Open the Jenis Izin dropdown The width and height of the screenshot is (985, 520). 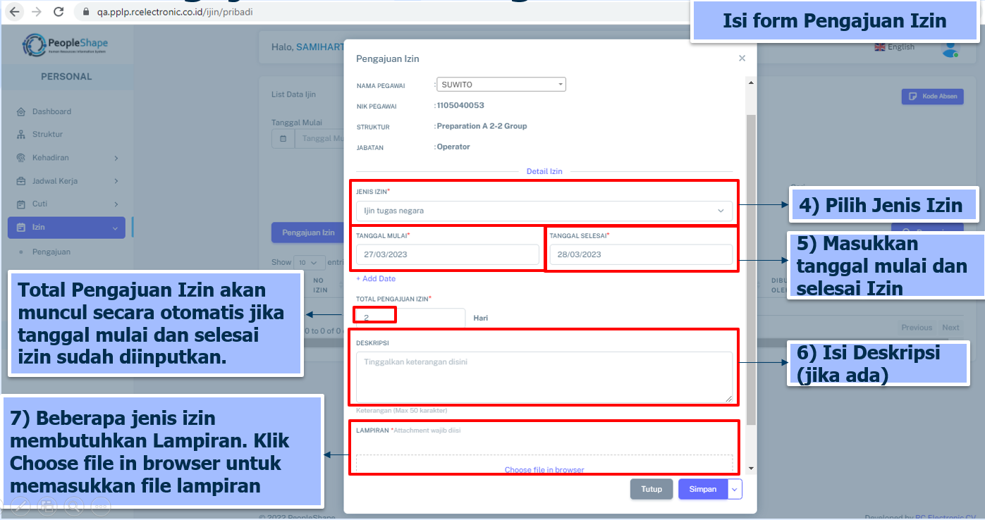(x=544, y=211)
